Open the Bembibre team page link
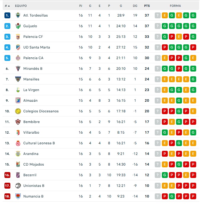 coord(31,122)
